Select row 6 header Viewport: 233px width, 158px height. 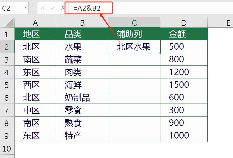pyautogui.click(x=7, y=98)
